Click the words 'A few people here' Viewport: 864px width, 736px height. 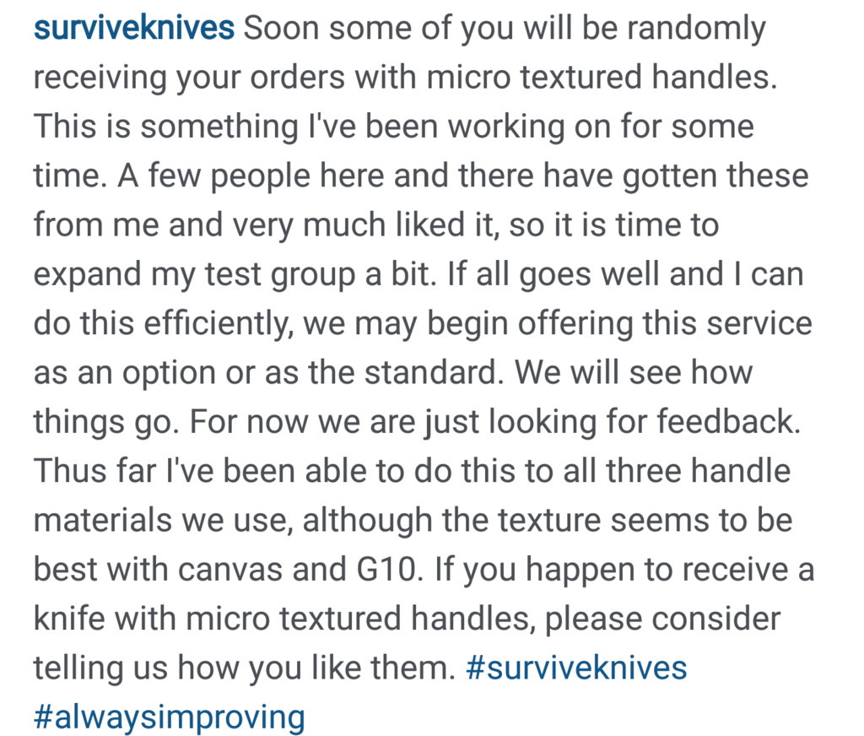(x=250, y=176)
